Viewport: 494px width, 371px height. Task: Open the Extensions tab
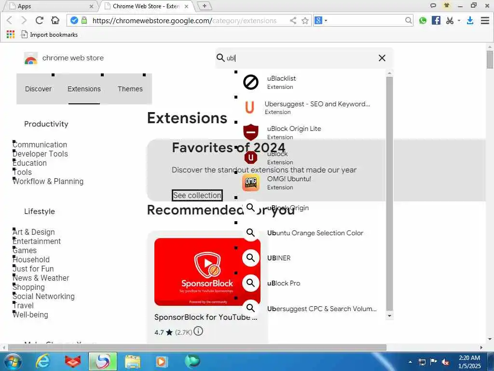[x=84, y=89]
